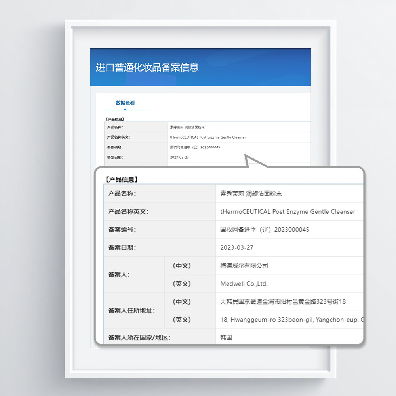This screenshot has height=396, width=396.
Task: Select 产品名称英文: label in the enlarged callout
Action: point(128,211)
